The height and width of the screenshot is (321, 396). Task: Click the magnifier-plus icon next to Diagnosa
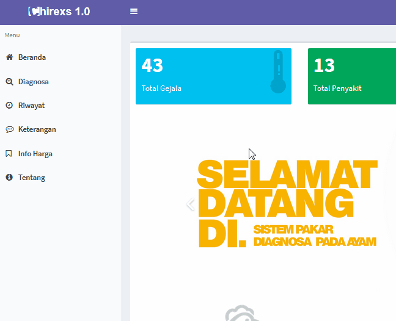click(9, 82)
